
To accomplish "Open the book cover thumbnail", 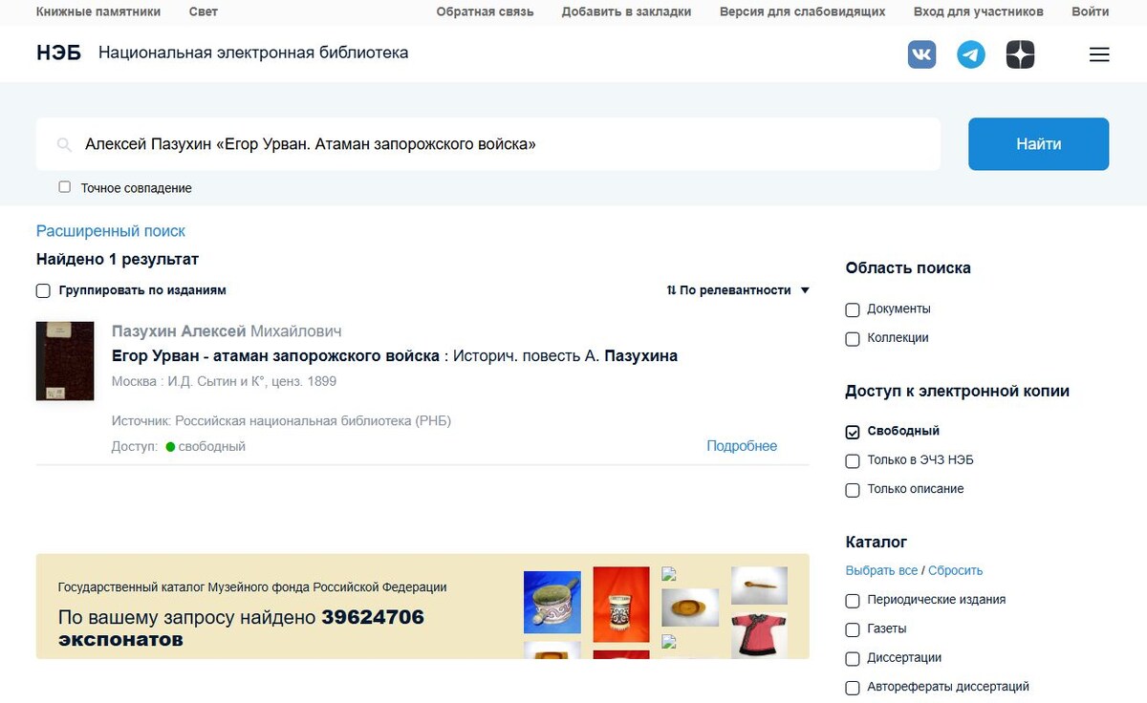I will (x=65, y=361).
